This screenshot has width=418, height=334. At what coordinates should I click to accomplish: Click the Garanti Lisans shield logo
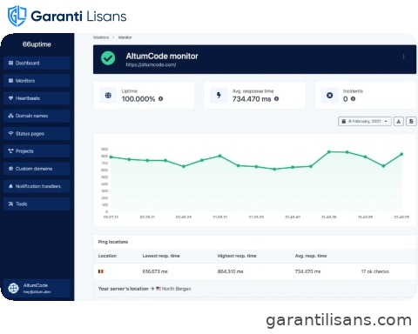pos(17,16)
